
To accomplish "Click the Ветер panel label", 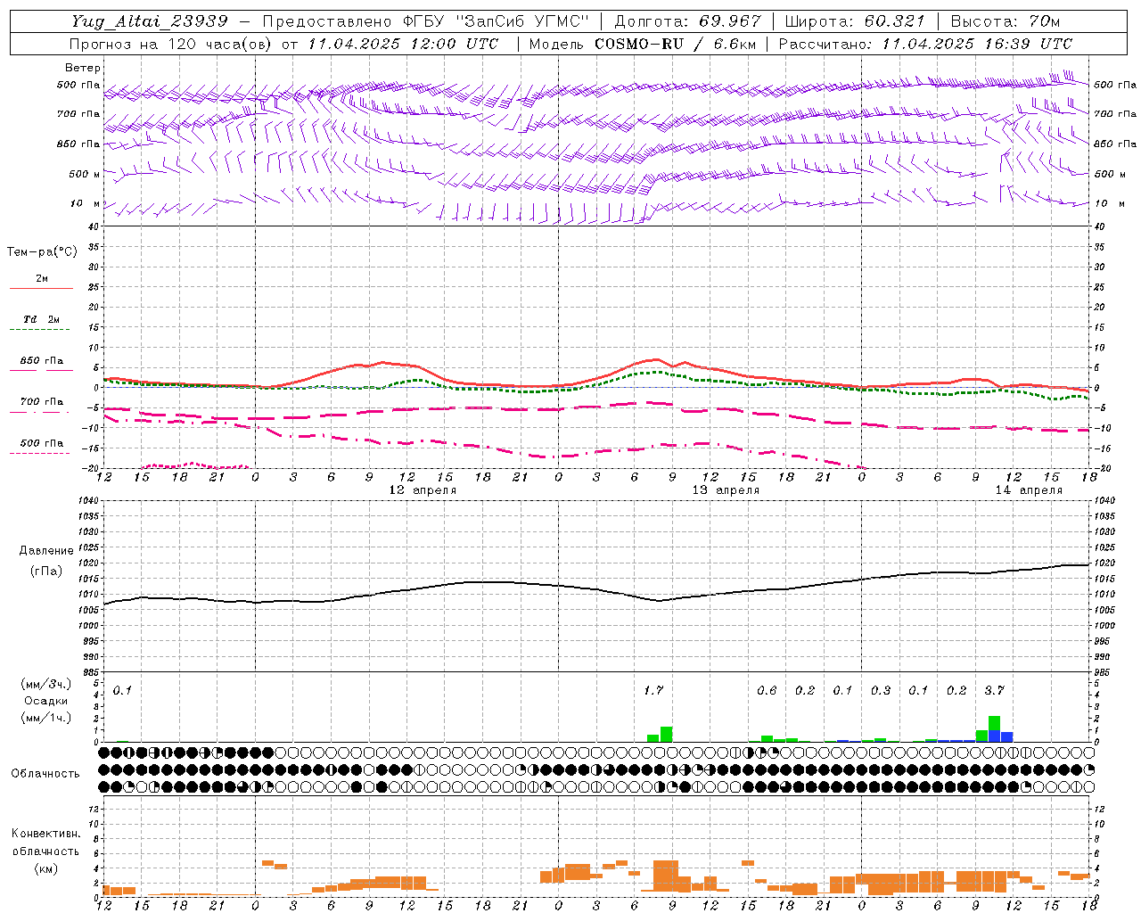I will 83,68.
